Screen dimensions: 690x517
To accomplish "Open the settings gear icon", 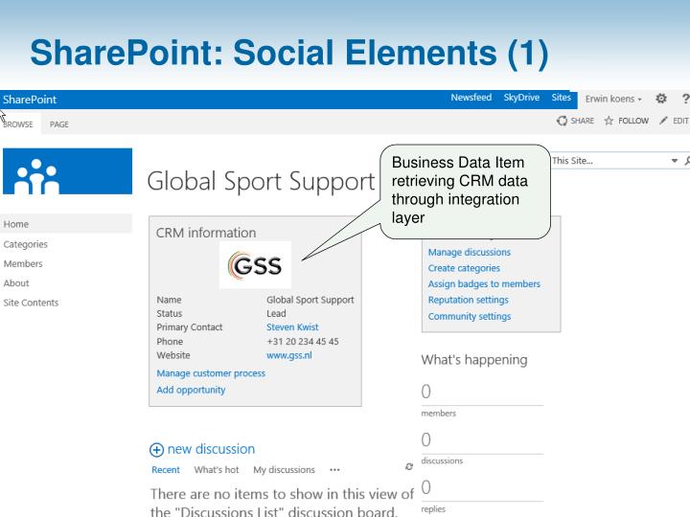I will [661, 99].
